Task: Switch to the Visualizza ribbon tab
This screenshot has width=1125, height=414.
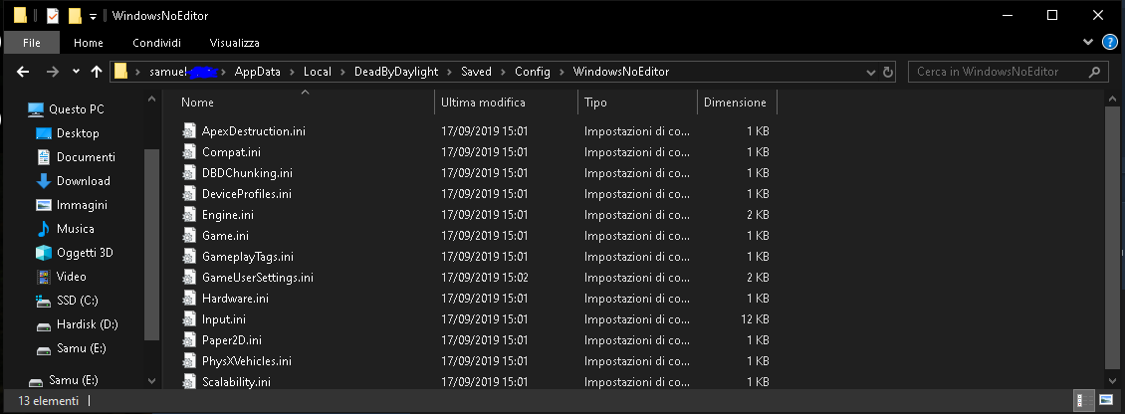Action: [x=234, y=43]
